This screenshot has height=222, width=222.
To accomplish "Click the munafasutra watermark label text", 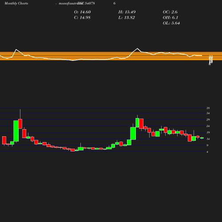I will [x=71, y=4].
